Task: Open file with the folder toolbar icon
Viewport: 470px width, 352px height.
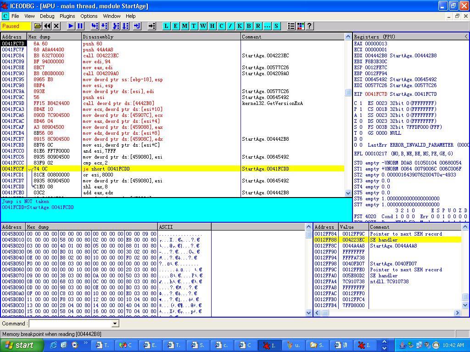Action: point(38,26)
